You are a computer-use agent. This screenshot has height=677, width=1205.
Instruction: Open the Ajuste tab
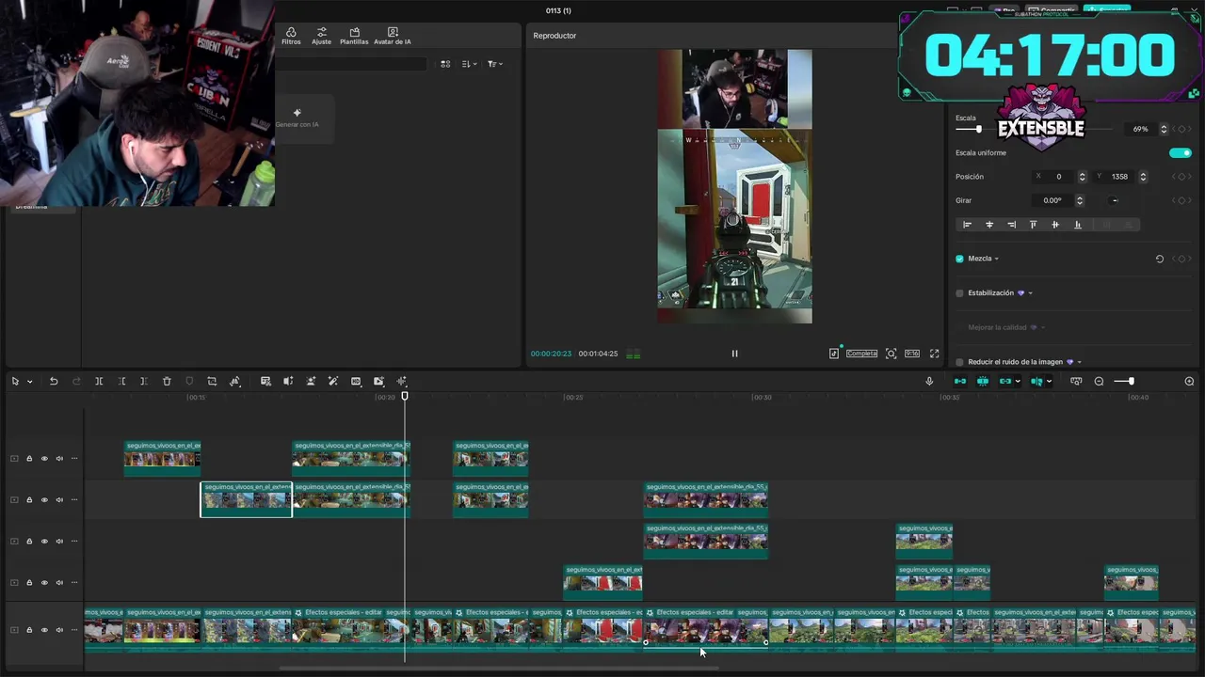pos(321,36)
